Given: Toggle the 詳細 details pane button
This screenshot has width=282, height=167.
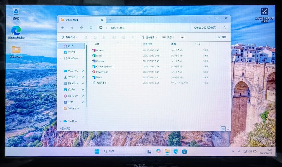Looking at the screenshot, I should tap(221, 37).
